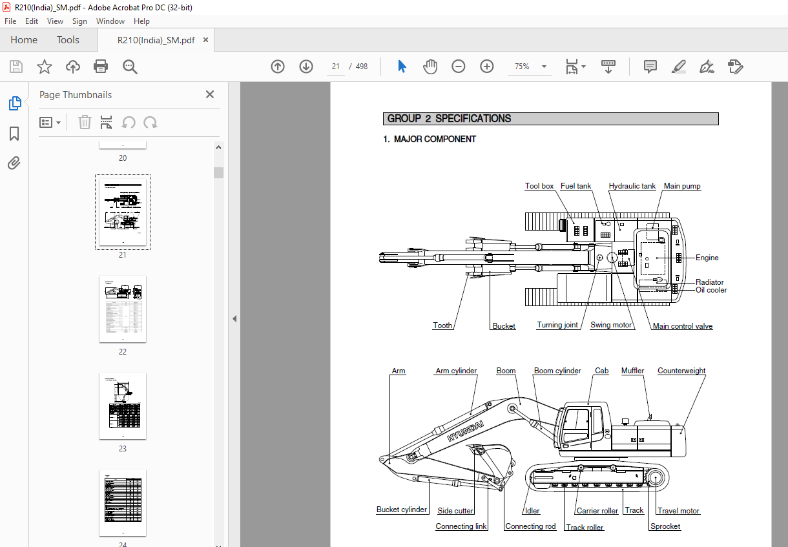This screenshot has width=788, height=547.
Task: Select page 22 thumbnail
Action: (x=123, y=309)
